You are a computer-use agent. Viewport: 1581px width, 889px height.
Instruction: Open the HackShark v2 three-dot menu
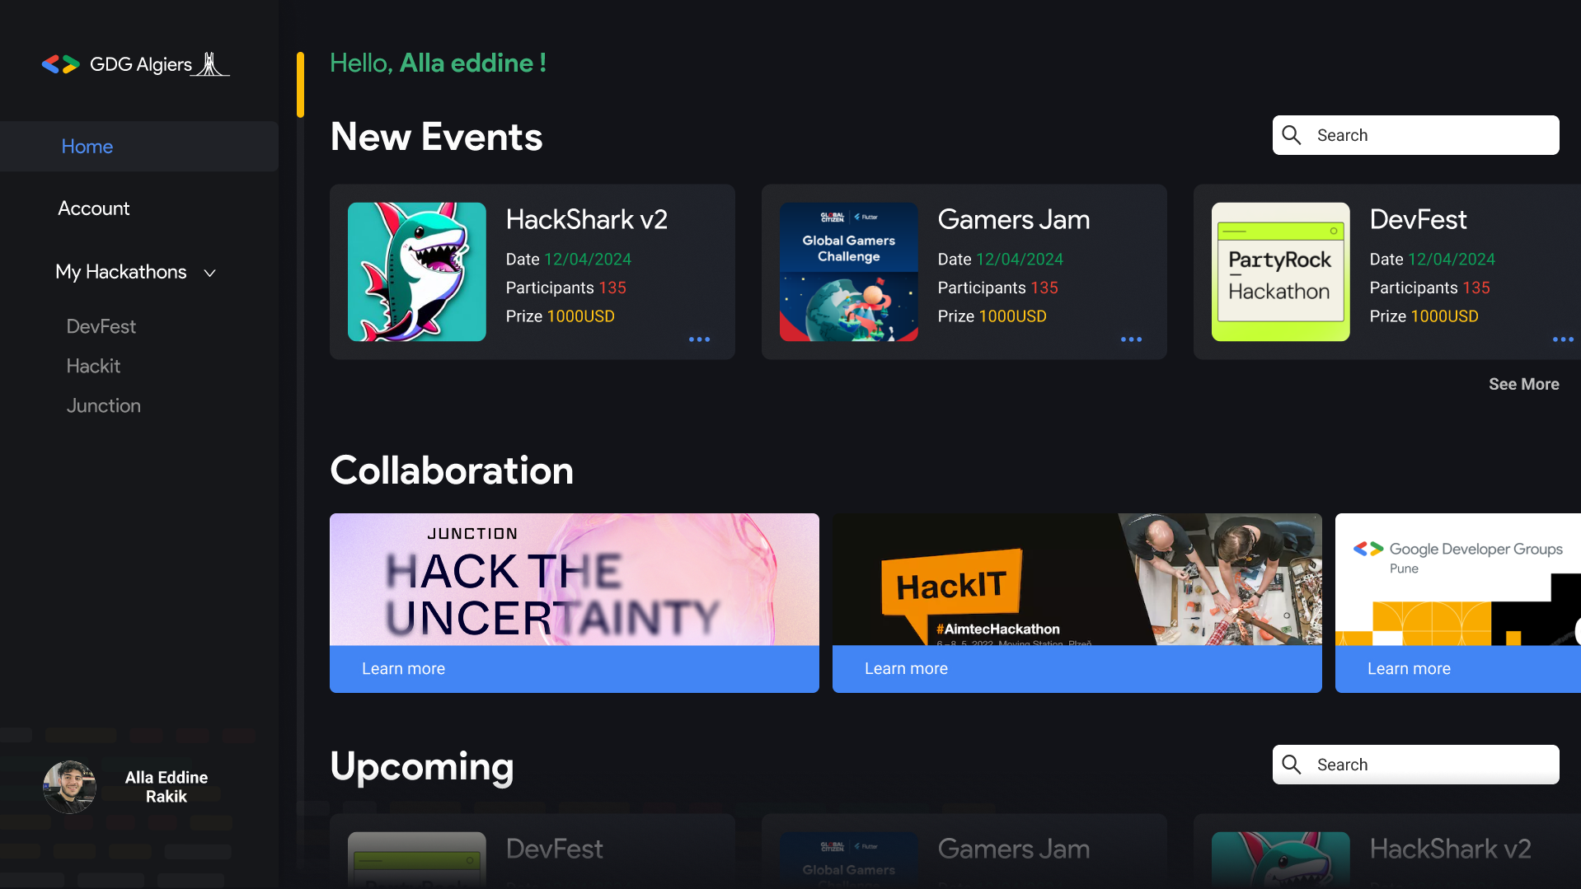[700, 339]
